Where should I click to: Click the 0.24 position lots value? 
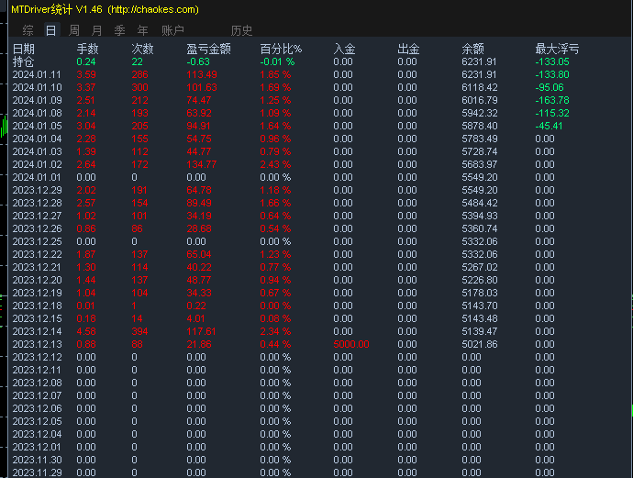click(86, 61)
